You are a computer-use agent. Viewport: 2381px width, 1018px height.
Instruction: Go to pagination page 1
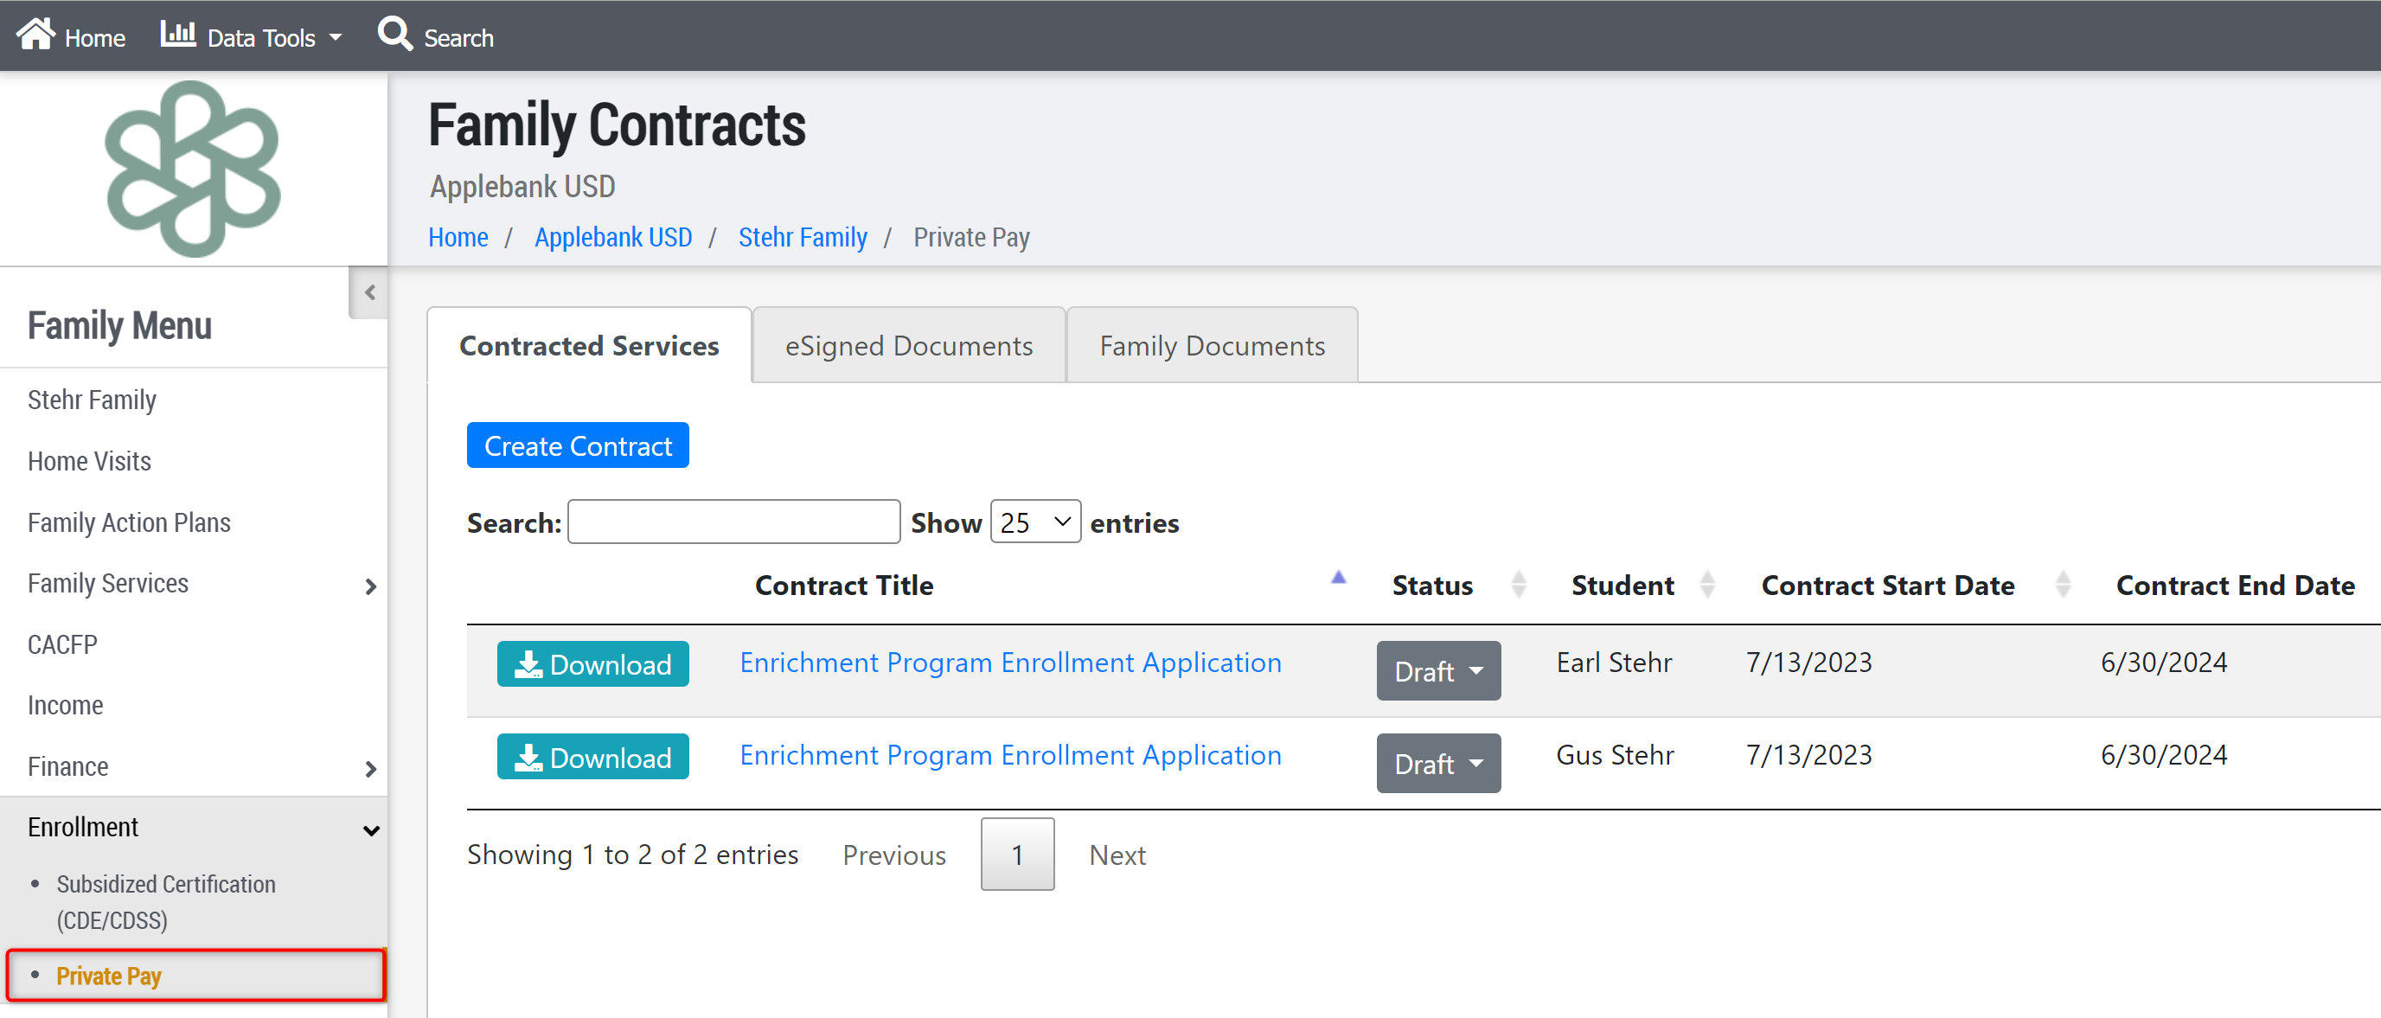(1017, 855)
